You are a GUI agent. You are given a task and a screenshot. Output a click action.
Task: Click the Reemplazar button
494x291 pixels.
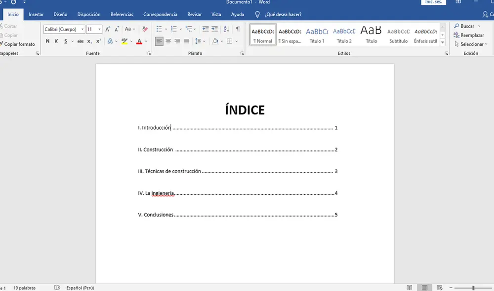(x=469, y=35)
